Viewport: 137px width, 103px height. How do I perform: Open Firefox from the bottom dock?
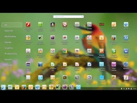pos(24,87)
